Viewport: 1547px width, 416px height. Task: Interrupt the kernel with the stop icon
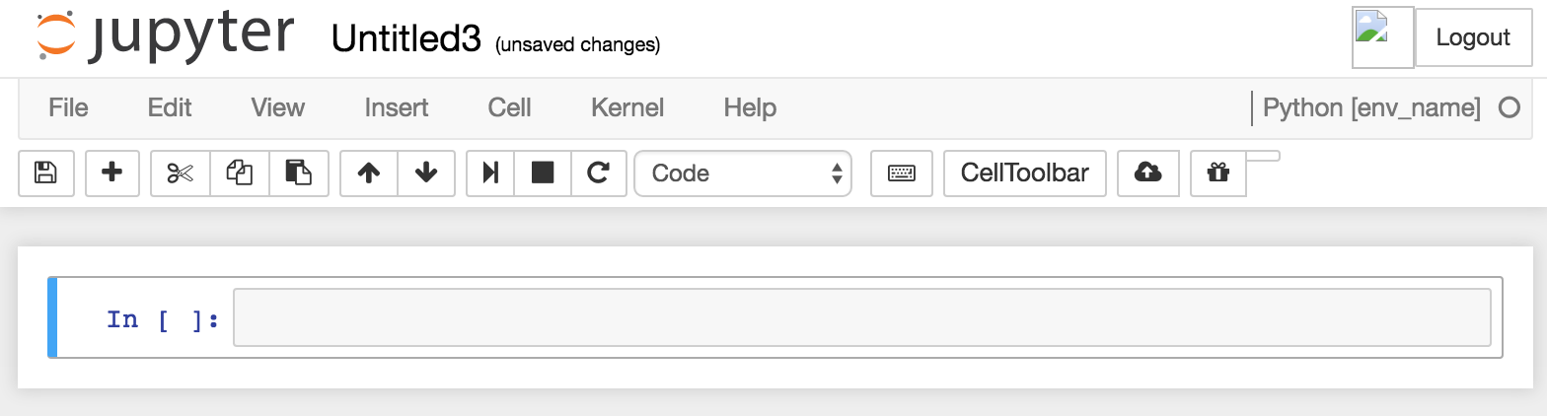pyautogui.click(x=543, y=173)
